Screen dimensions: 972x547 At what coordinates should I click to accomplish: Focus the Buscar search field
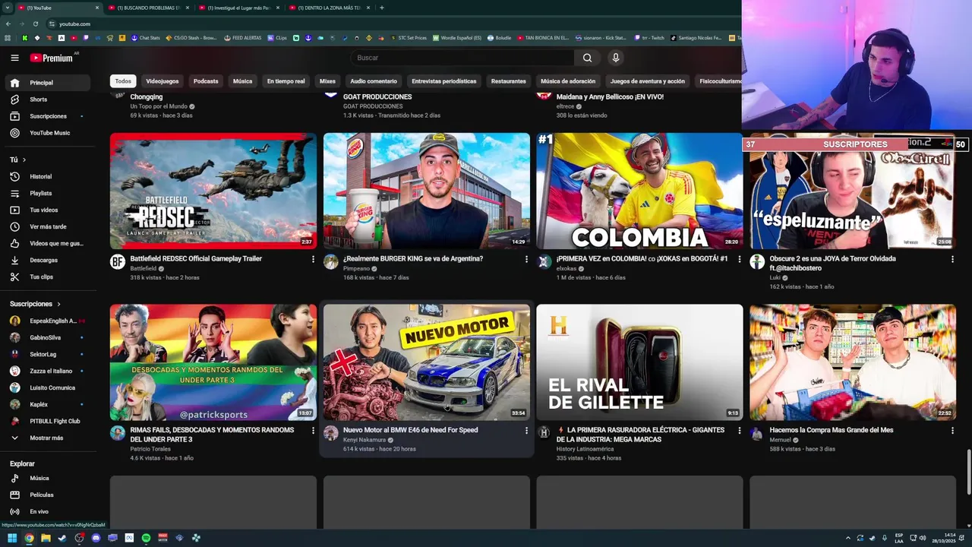coord(462,58)
